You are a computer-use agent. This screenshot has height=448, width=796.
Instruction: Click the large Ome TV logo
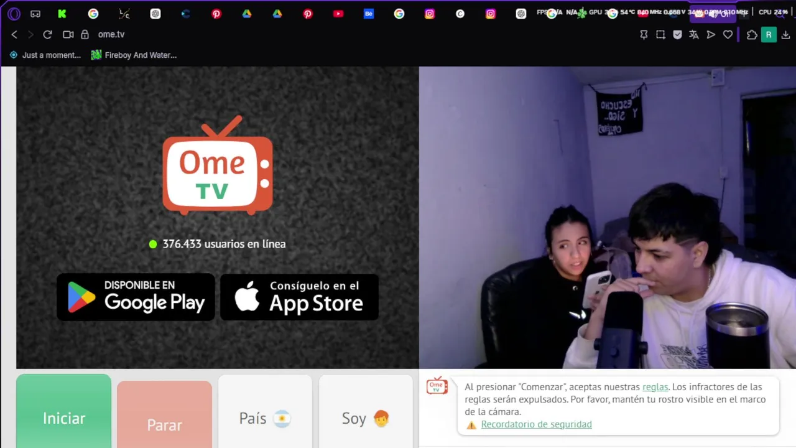tap(217, 165)
